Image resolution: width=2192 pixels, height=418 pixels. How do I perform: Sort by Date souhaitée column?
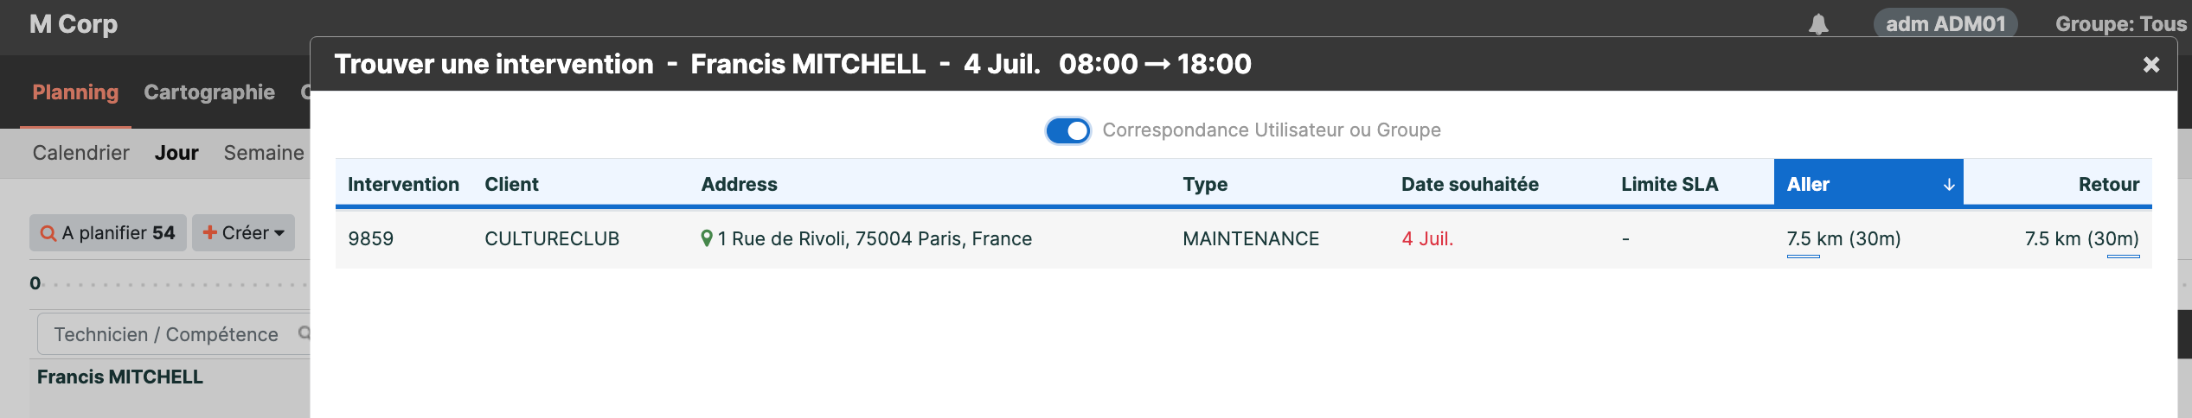1470,184
